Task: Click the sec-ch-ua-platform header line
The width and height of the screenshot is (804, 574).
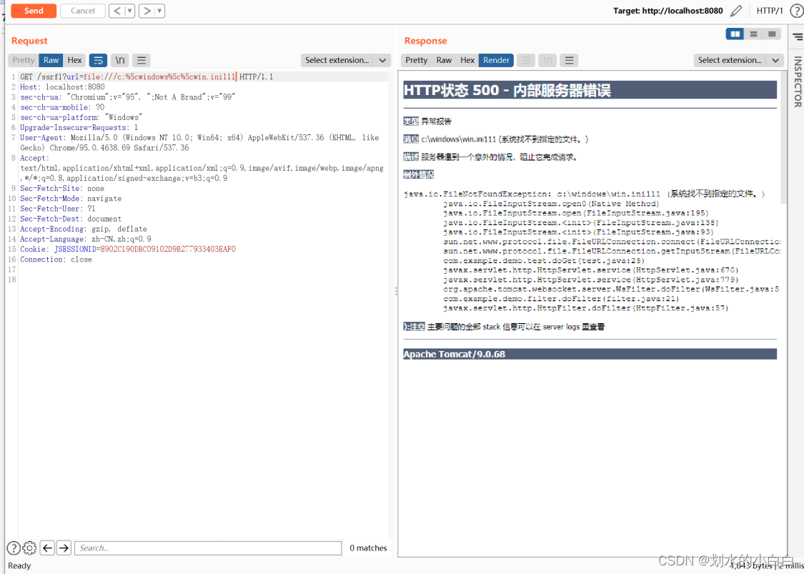Action: pos(81,117)
